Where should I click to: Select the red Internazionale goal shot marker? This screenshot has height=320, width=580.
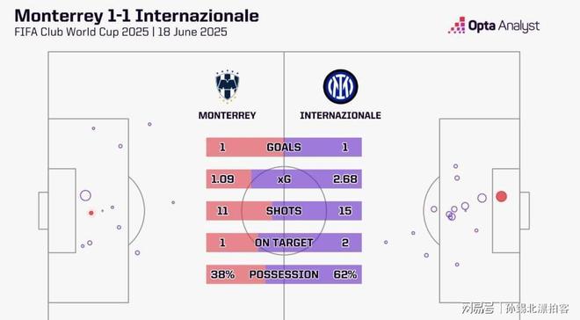[x=501, y=196]
